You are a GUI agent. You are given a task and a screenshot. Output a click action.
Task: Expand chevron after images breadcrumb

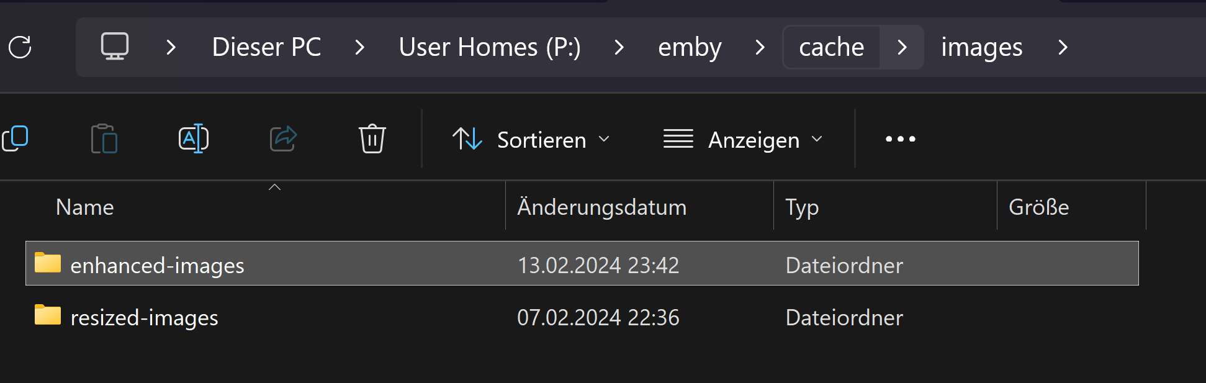pyautogui.click(x=1063, y=47)
